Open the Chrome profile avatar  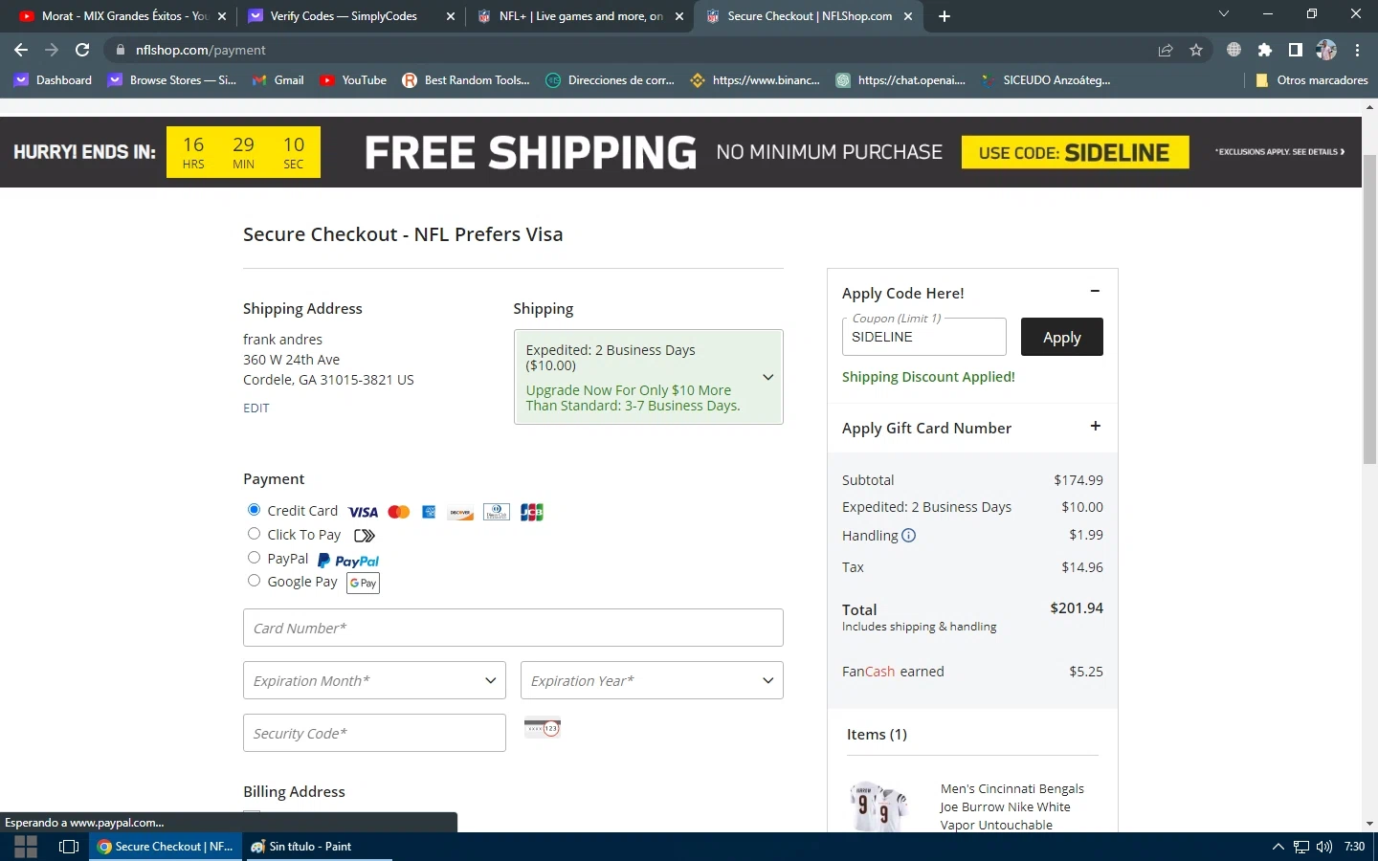click(1326, 50)
